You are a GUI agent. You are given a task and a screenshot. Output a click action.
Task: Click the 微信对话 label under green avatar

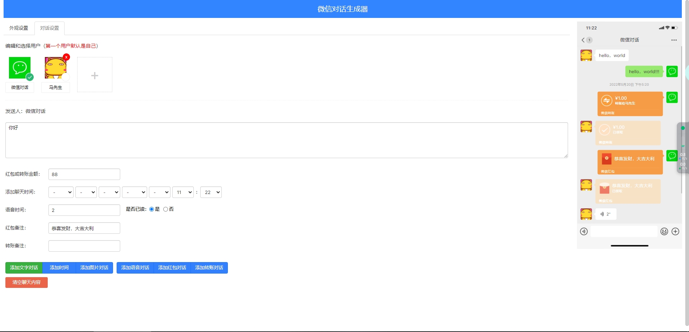[x=20, y=87]
